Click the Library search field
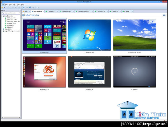Screen dimensions: 168x127 point(11,13)
